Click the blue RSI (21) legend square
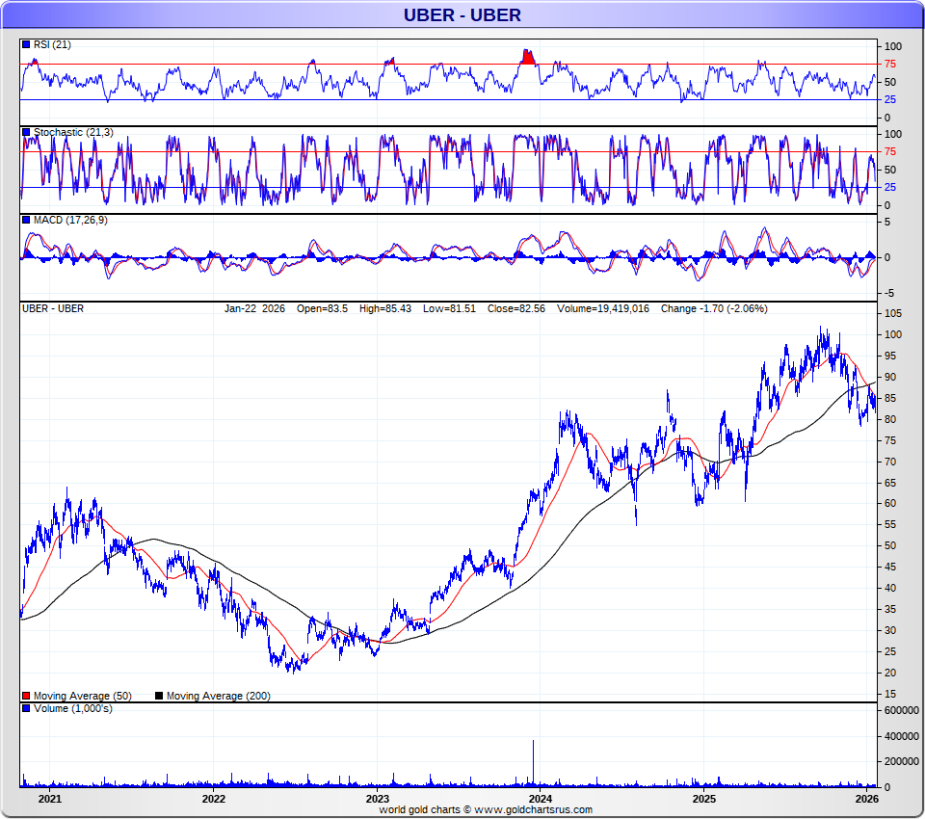The height and width of the screenshot is (819, 925). [26, 44]
